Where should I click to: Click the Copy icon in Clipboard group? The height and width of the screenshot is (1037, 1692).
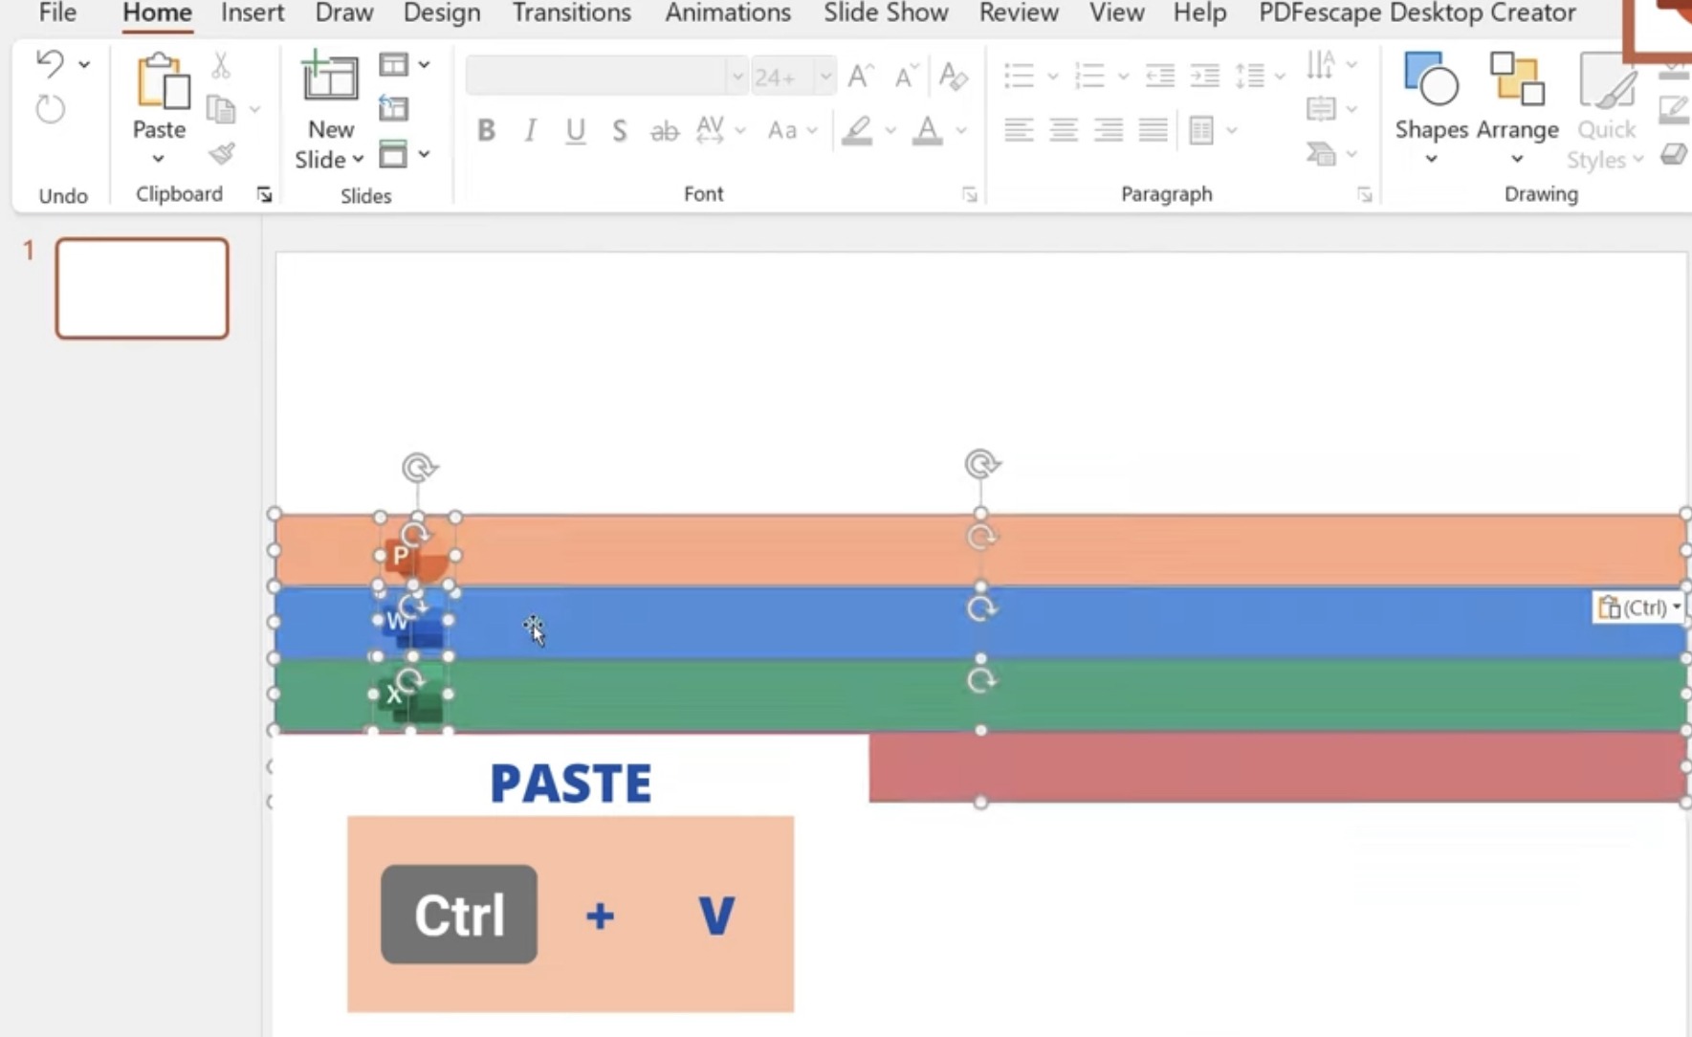pos(221,109)
